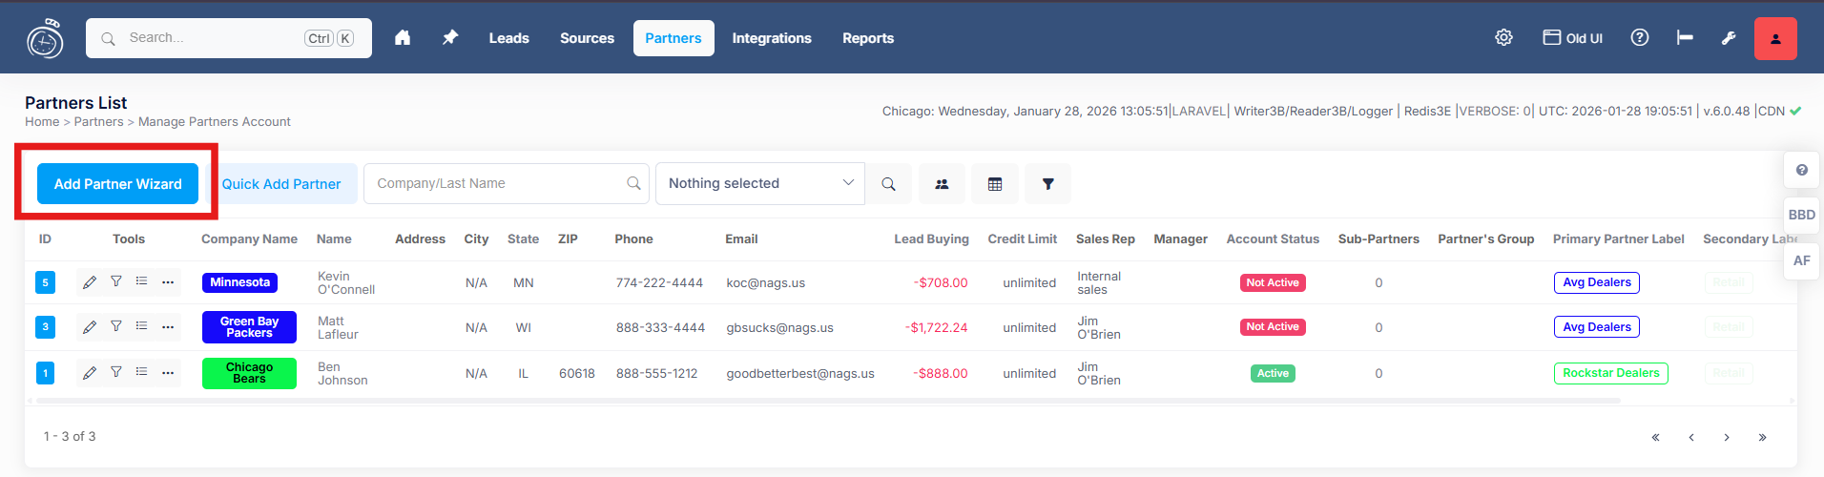1824x477 pixels.
Task: Click the wrench tools icon
Action: coord(1729,38)
